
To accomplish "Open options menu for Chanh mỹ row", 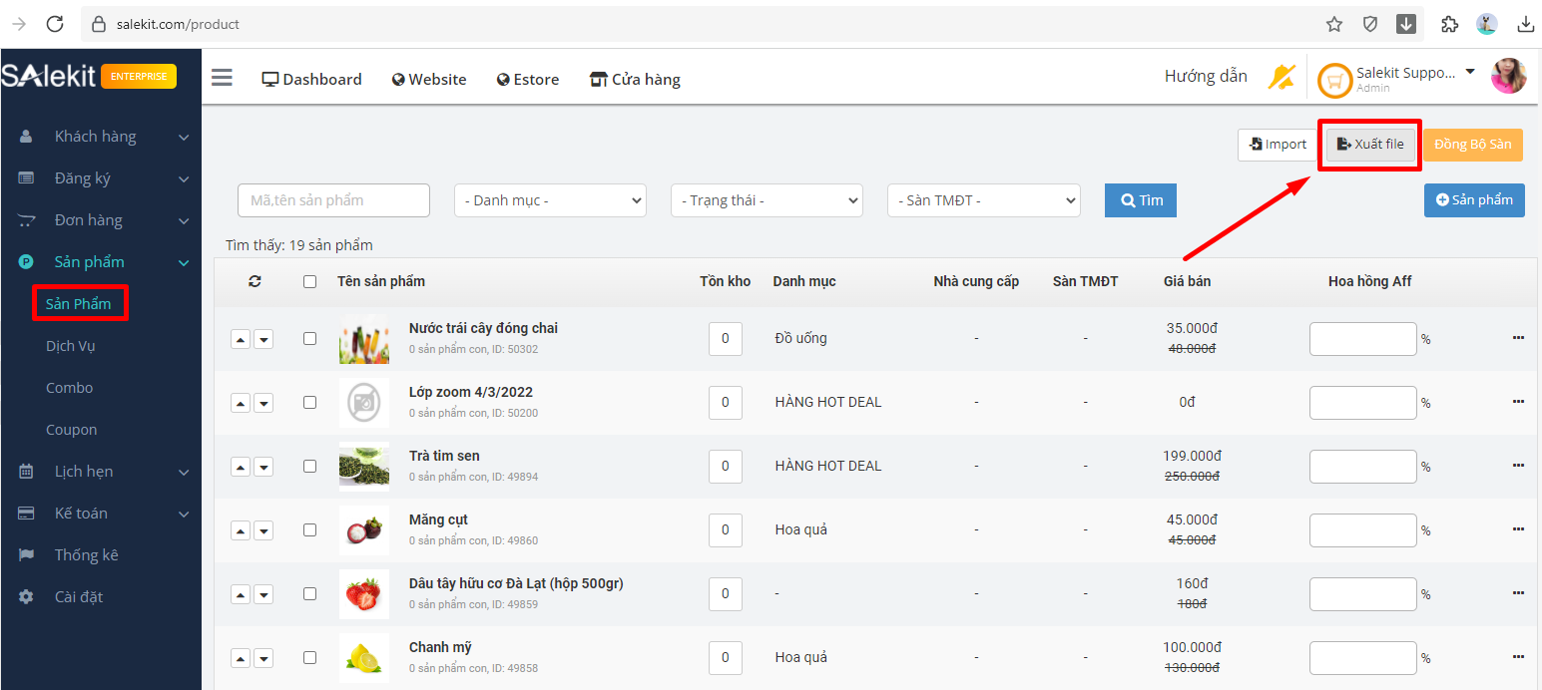I will 1518,657.
